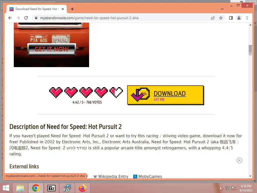Click the GET IT NOW banner button
The width and height of the screenshot is (257, 193).
(52, 49)
